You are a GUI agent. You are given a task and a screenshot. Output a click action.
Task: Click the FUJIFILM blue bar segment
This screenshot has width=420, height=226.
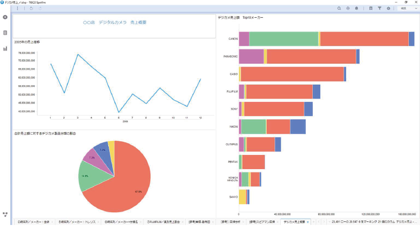coord(316,92)
